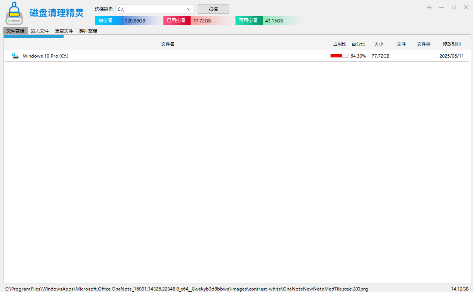Viewport: 473px width, 292px height.
Task: Expand the 选择磁盘 drive dropdown arrow
Action: pyautogui.click(x=189, y=9)
